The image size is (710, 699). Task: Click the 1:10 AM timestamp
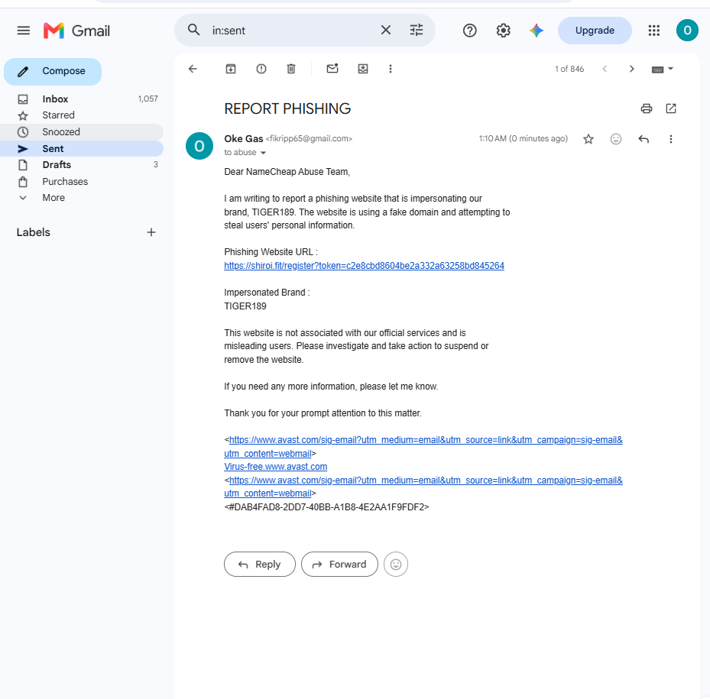click(523, 138)
